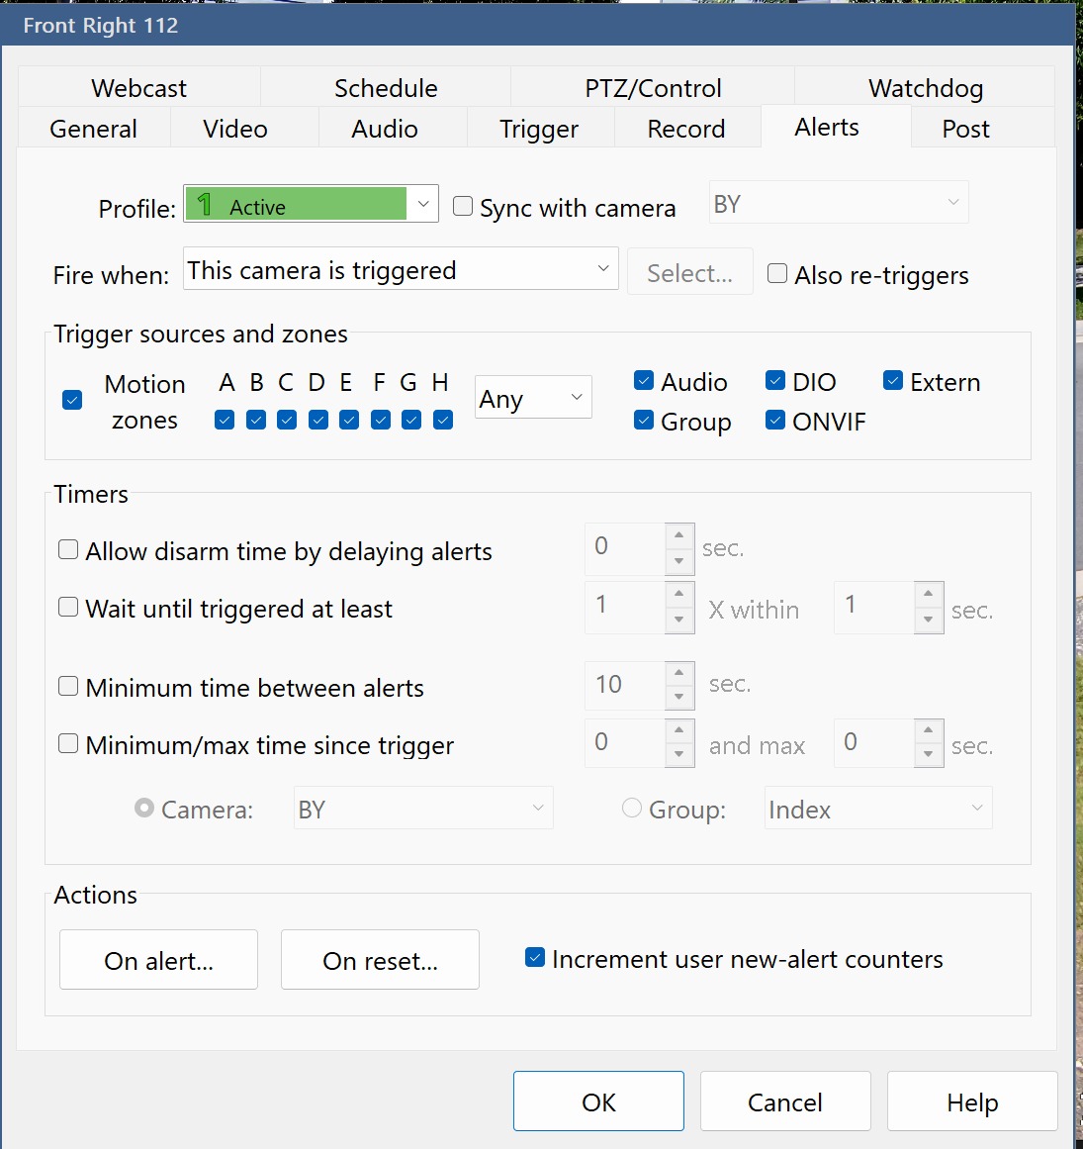Open the Any zones dropdown
The height and width of the screenshot is (1149, 1083).
[533, 398]
